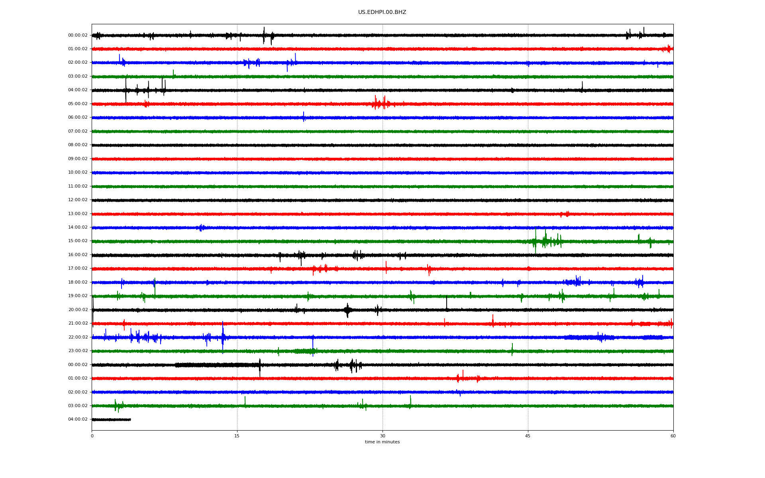Screen dimensions: 765x478
Task: Click the x-axis label 'time in minutes'
Action: pyautogui.click(x=382, y=442)
